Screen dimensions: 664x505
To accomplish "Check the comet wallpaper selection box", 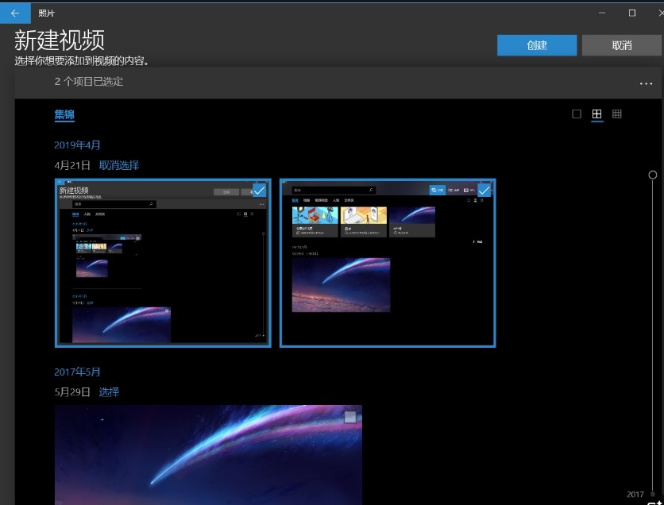I will click(350, 417).
